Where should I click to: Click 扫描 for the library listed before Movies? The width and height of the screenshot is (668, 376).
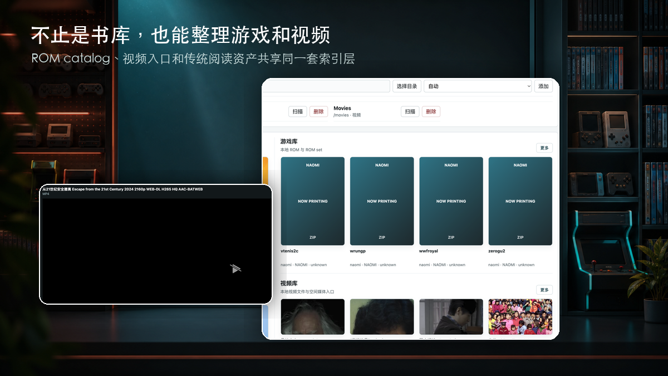click(298, 111)
